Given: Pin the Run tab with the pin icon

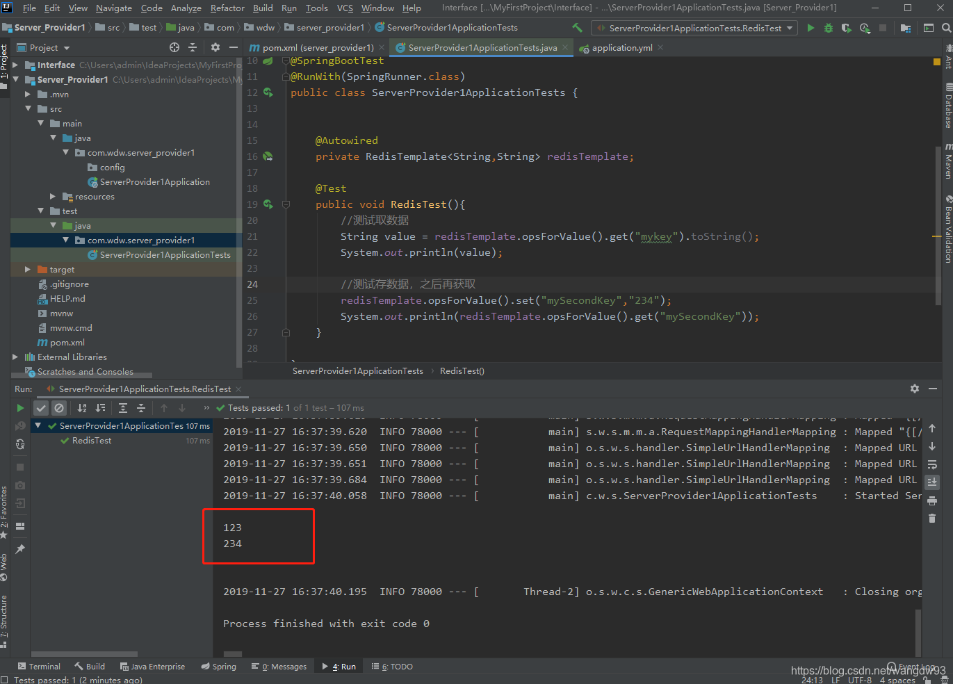Looking at the screenshot, I should (20, 549).
